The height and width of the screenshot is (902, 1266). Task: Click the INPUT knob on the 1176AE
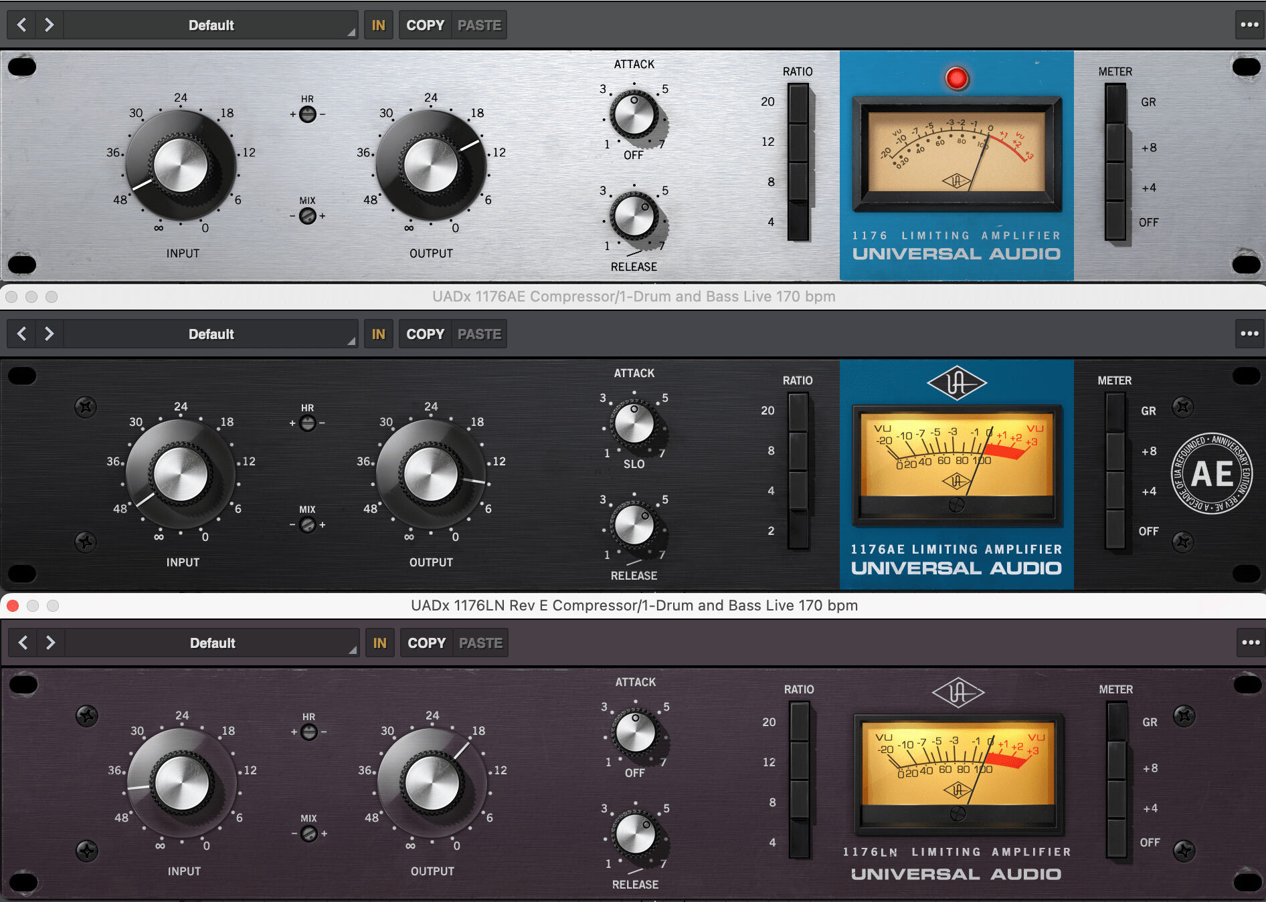coord(181,474)
